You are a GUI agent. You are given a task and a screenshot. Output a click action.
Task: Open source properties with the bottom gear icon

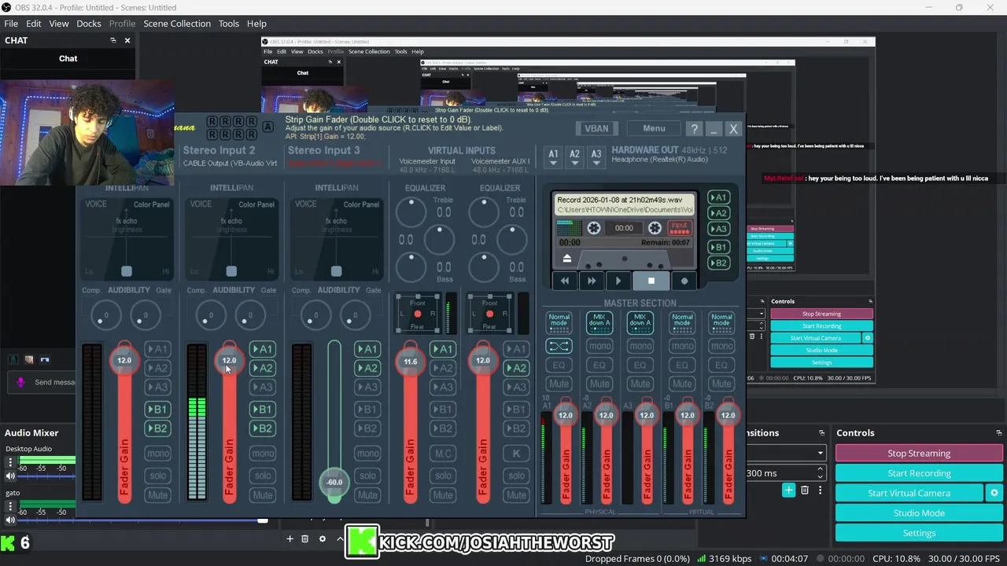click(322, 538)
